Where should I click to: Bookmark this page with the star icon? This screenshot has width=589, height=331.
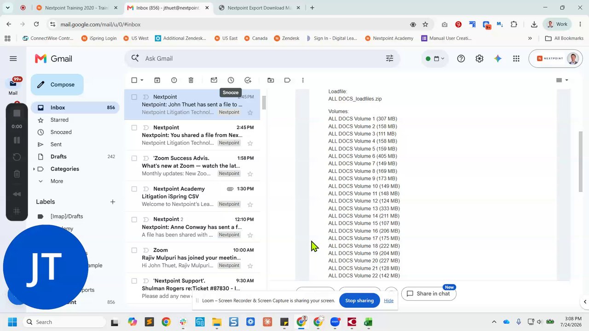(425, 24)
